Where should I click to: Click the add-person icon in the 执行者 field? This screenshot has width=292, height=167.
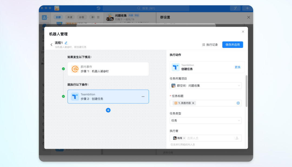[x=237, y=138]
